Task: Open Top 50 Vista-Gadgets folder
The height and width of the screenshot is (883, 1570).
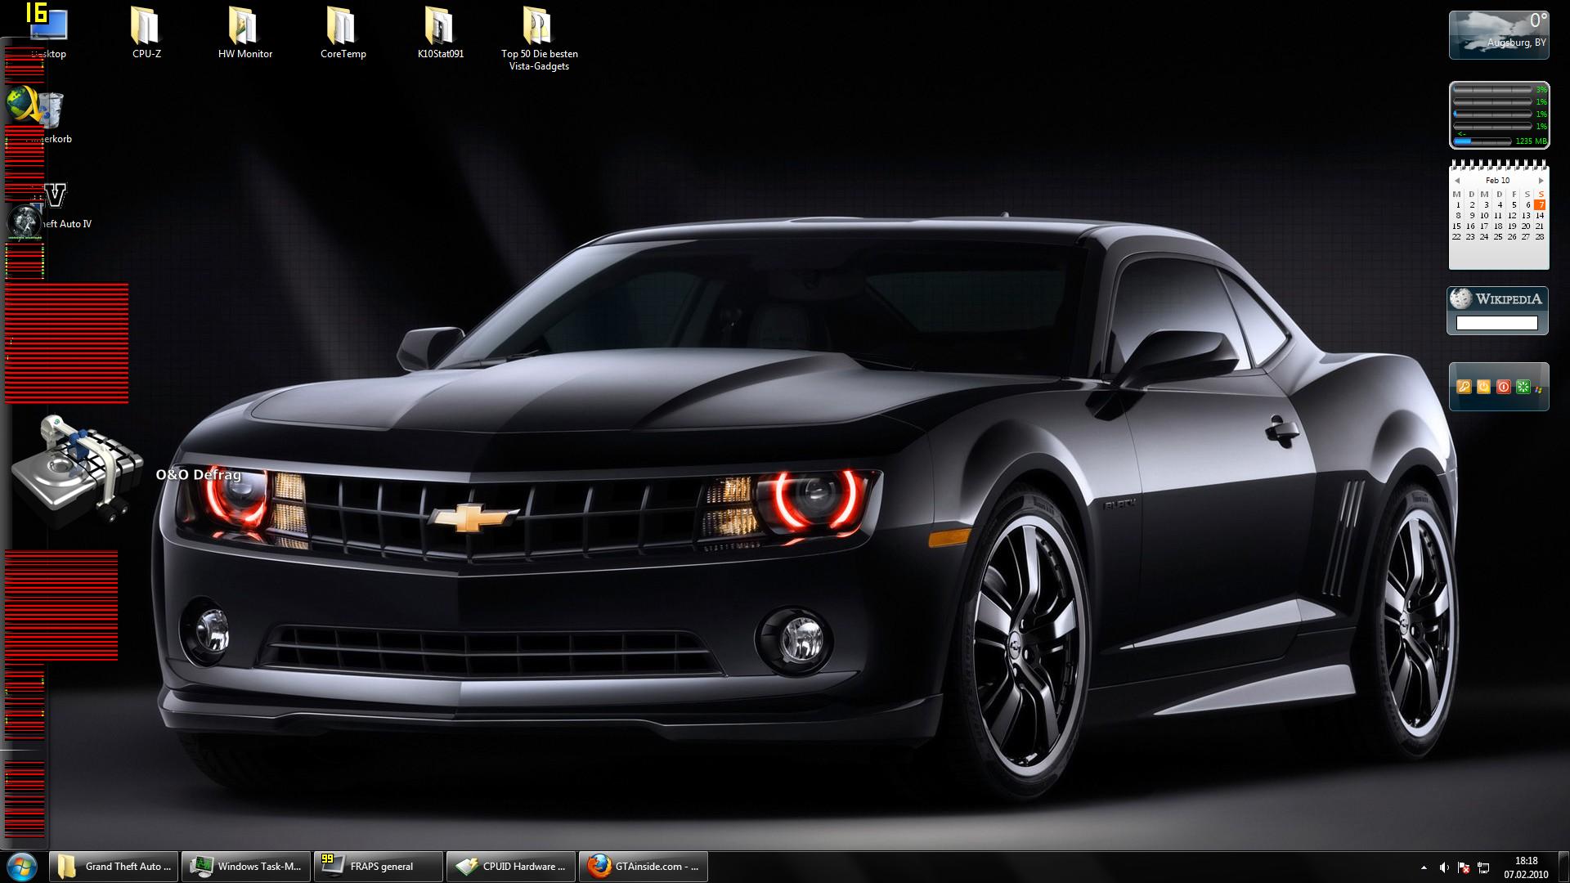Action: 538,29
